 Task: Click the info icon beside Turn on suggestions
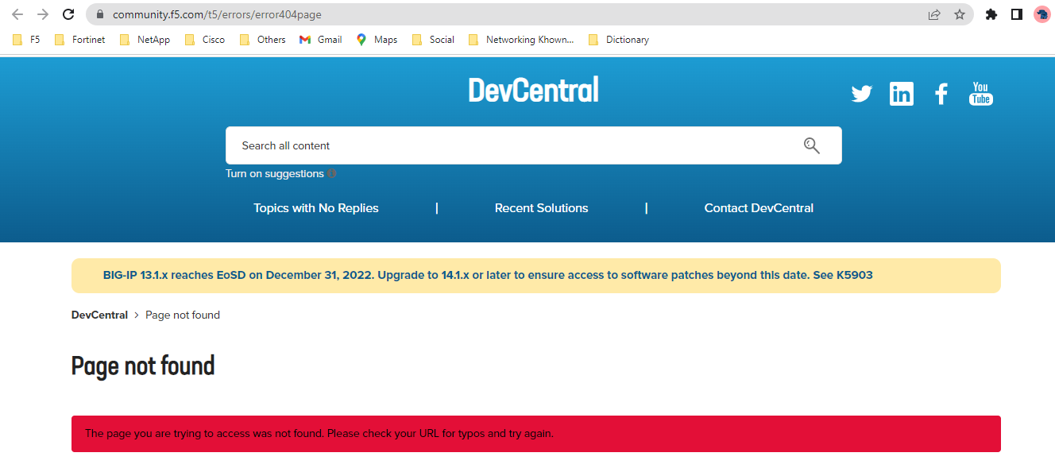pyautogui.click(x=332, y=173)
